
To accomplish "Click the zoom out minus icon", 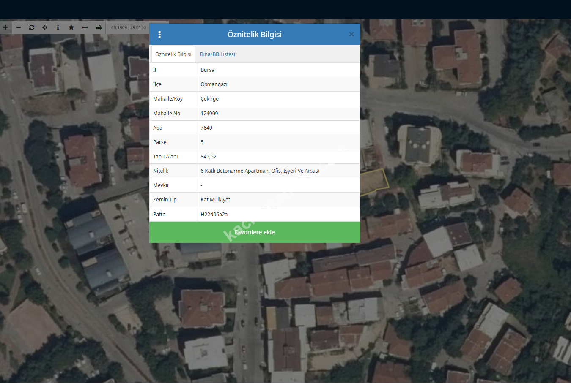I will point(19,27).
